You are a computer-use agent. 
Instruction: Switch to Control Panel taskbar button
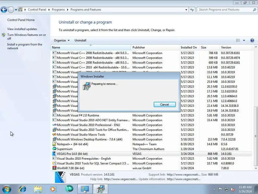(x=85, y=189)
